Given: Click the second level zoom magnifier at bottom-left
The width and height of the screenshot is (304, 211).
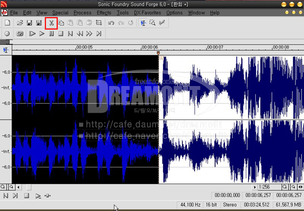Looking at the screenshot, I should point(12,187).
